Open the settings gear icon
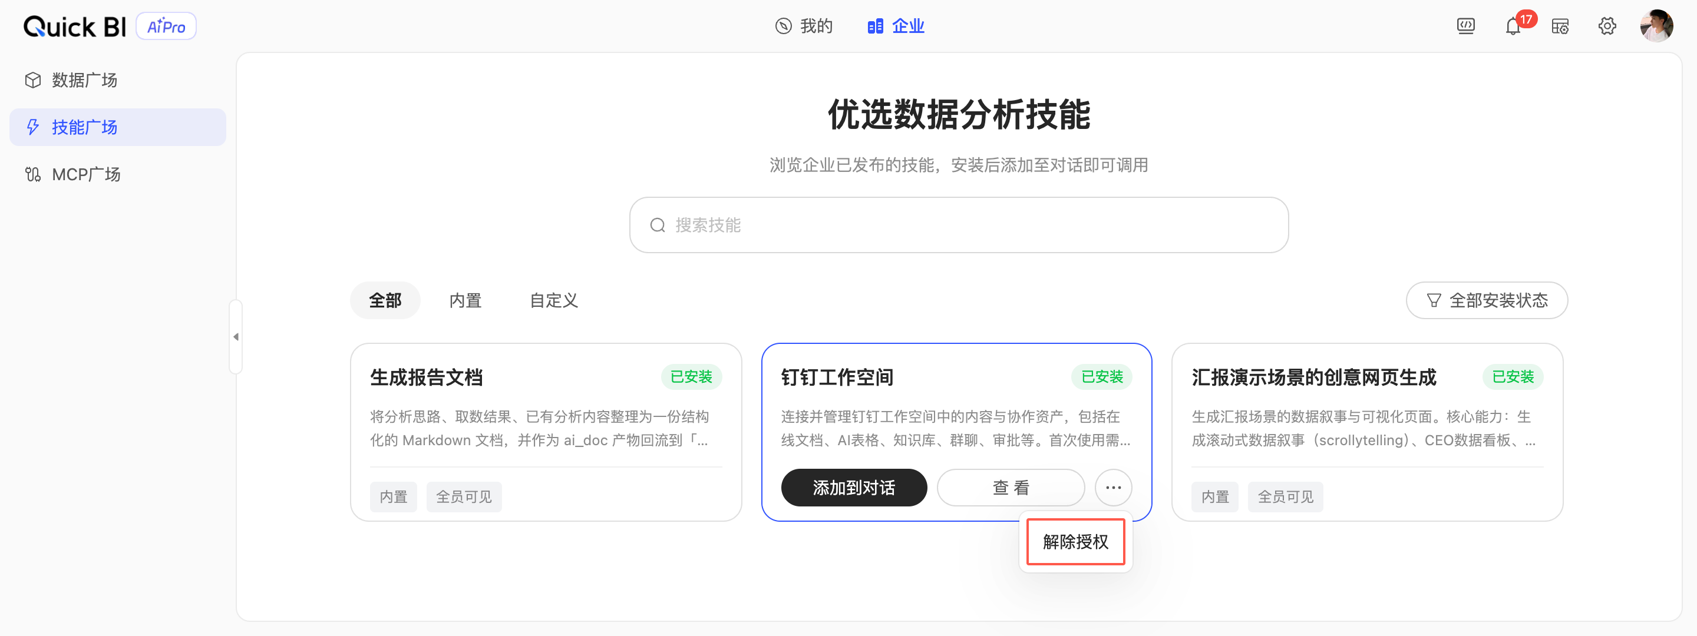Image resolution: width=1697 pixels, height=636 pixels. pyautogui.click(x=1607, y=26)
